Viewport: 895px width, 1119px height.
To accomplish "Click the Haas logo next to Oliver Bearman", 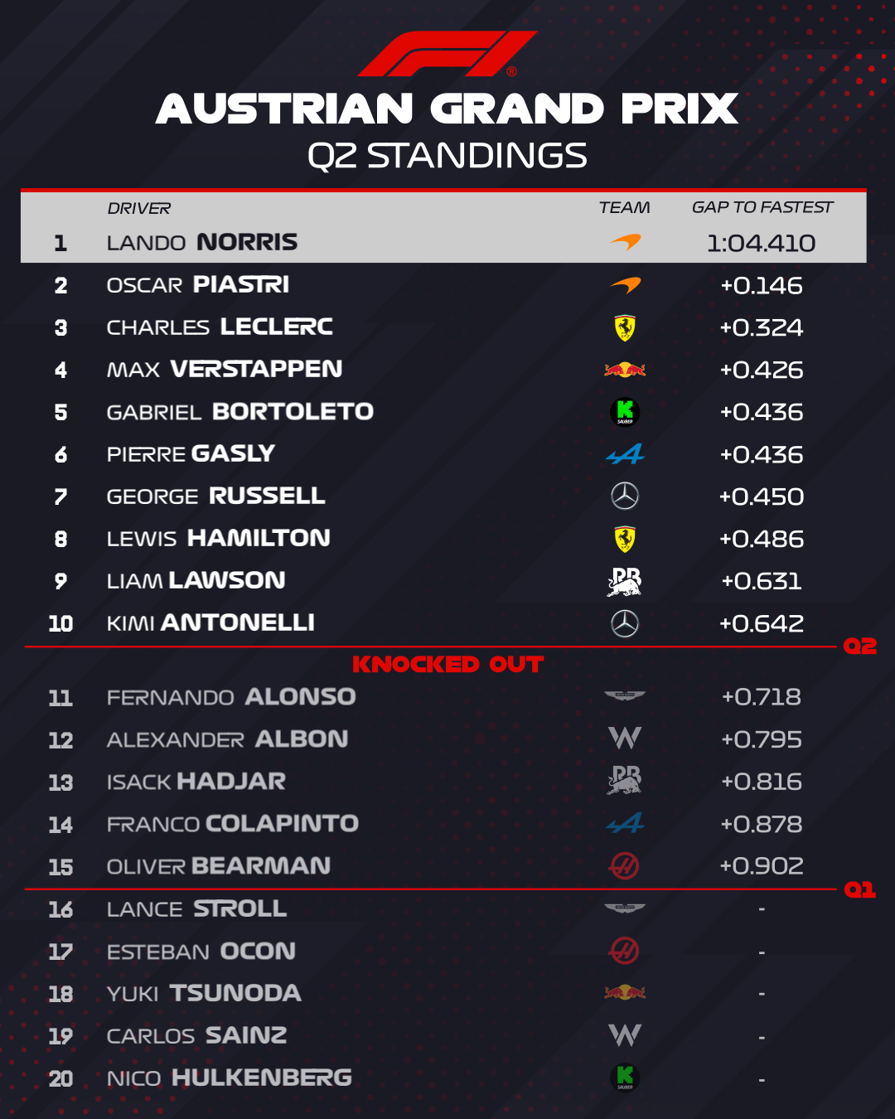I will (x=624, y=866).
